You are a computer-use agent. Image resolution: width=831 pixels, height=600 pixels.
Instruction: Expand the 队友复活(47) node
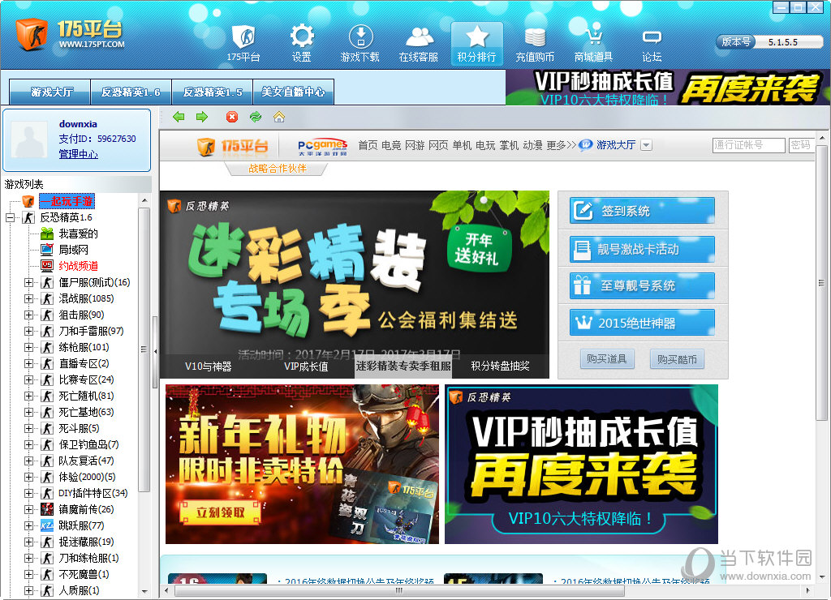tap(29, 461)
